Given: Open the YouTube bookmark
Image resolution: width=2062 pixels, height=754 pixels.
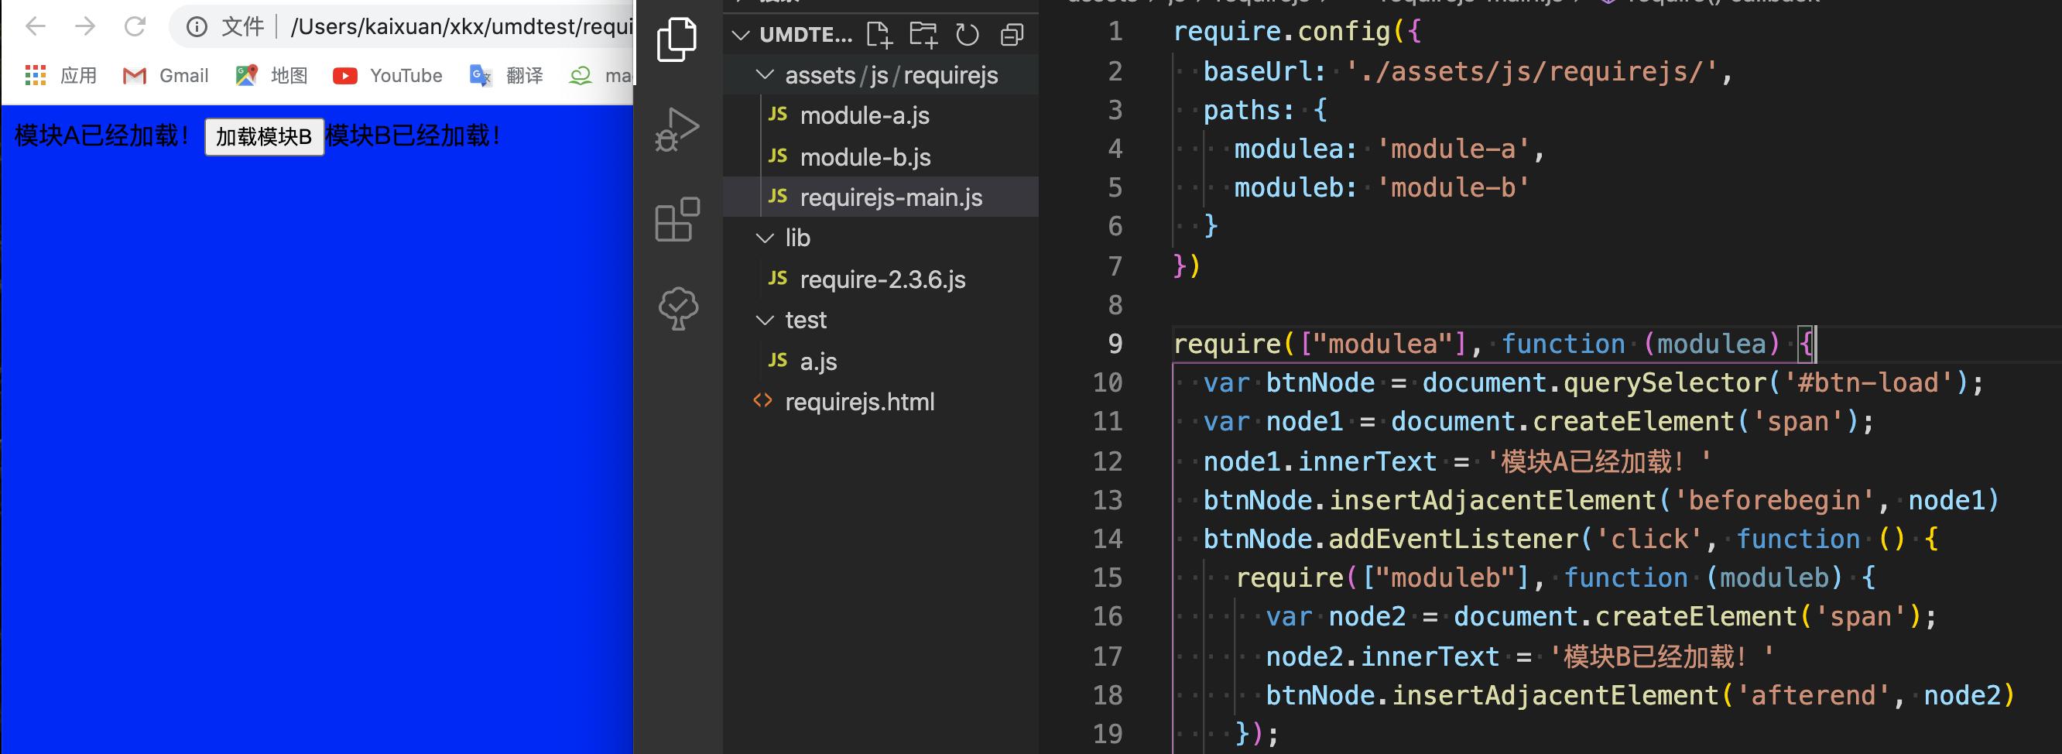Looking at the screenshot, I should [x=388, y=75].
